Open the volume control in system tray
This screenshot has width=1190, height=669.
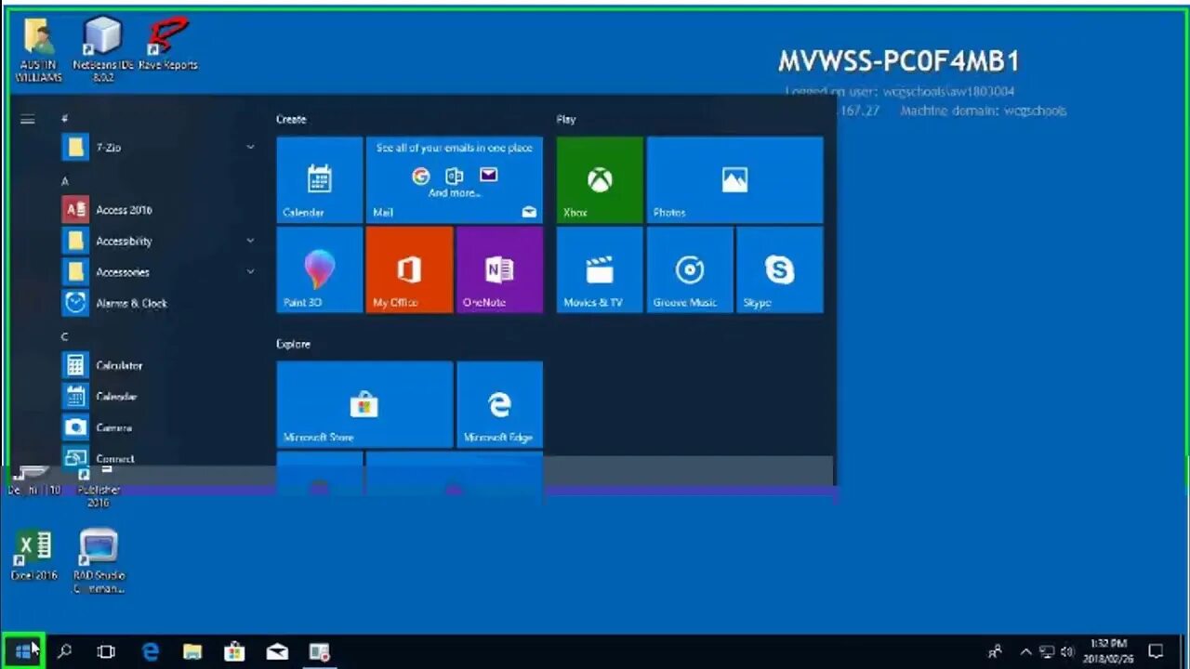[x=1067, y=651]
